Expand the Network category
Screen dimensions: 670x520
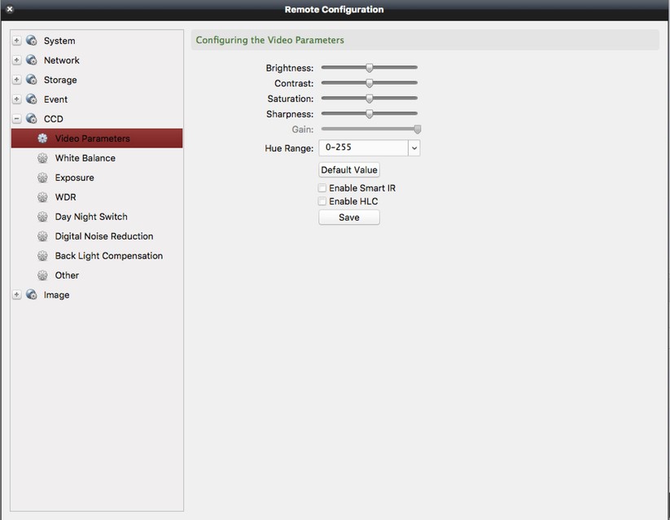(x=16, y=59)
